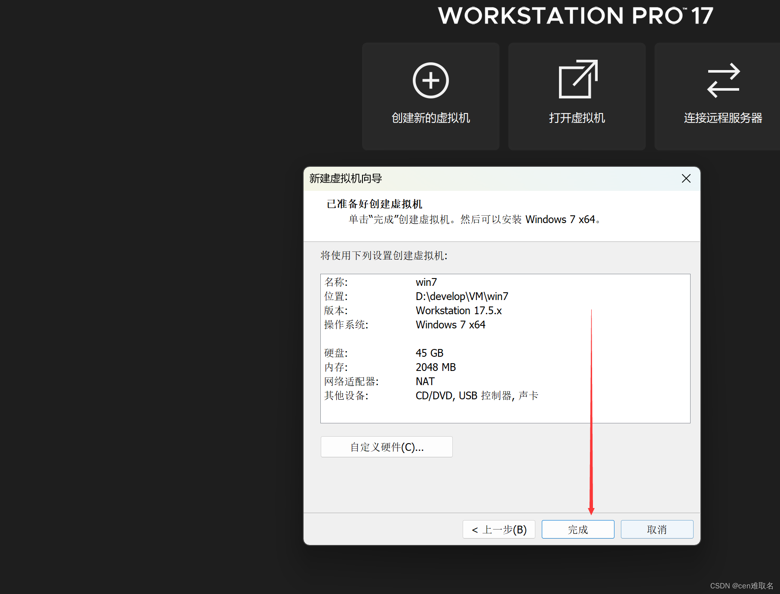Select the version Workstation 17.5.x
The image size is (780, 594).
pyautogui.click(x=458, y=311)
